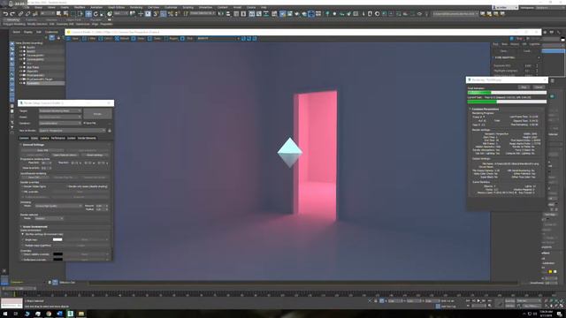The image size is (566, 318).
Task: Switch to the Performance tab in Render Setup
Action: 58,138
